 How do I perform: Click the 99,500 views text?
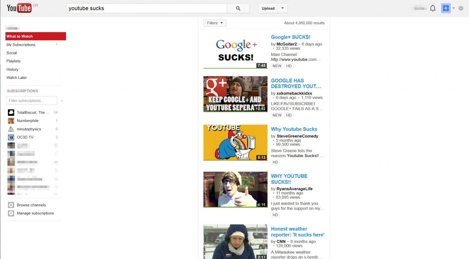[x=288, y=144]
